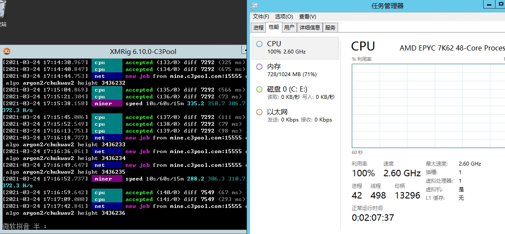505x234 pixels.
Task: Click the Task Manager title 任务管理器
Action: [387, 6]
